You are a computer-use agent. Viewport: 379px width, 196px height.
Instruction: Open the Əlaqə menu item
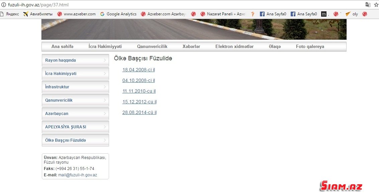tap(275, 46)
